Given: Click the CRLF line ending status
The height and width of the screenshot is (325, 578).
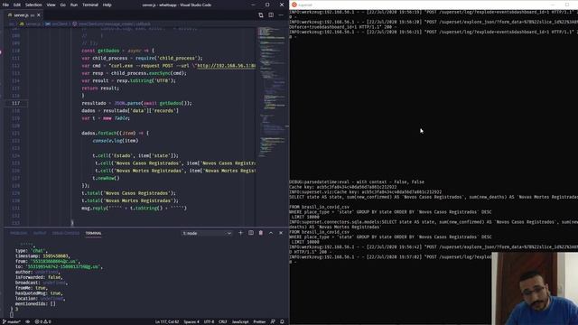Looking at the screenshot, I should point(223,321).
